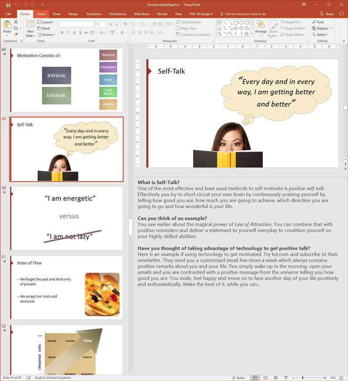Select the oval shape in gallery

coord(241,23)
